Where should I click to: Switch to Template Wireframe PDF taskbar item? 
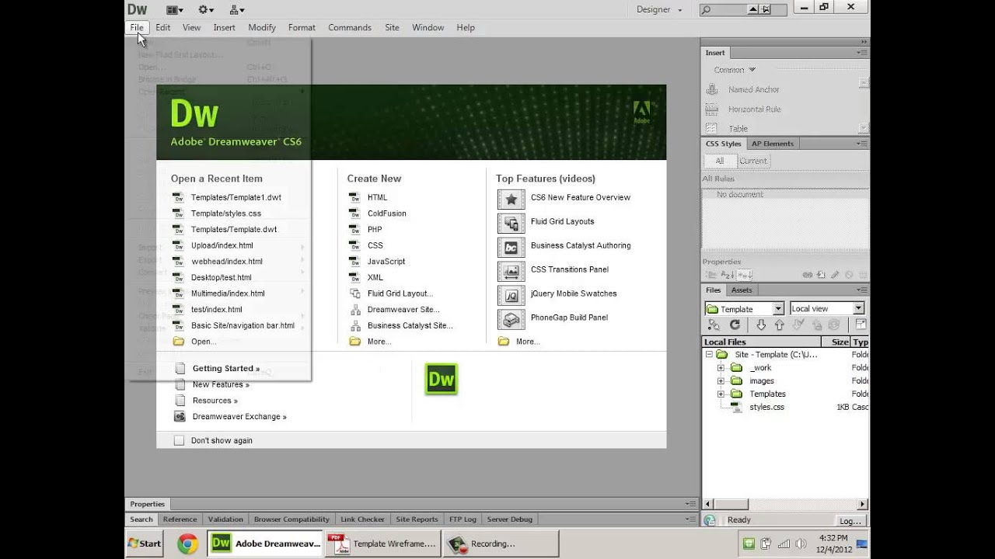(x=382, y=543)
